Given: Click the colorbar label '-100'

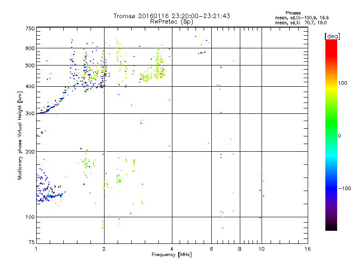Looking at the screenshot, I should tap(344, 188).
